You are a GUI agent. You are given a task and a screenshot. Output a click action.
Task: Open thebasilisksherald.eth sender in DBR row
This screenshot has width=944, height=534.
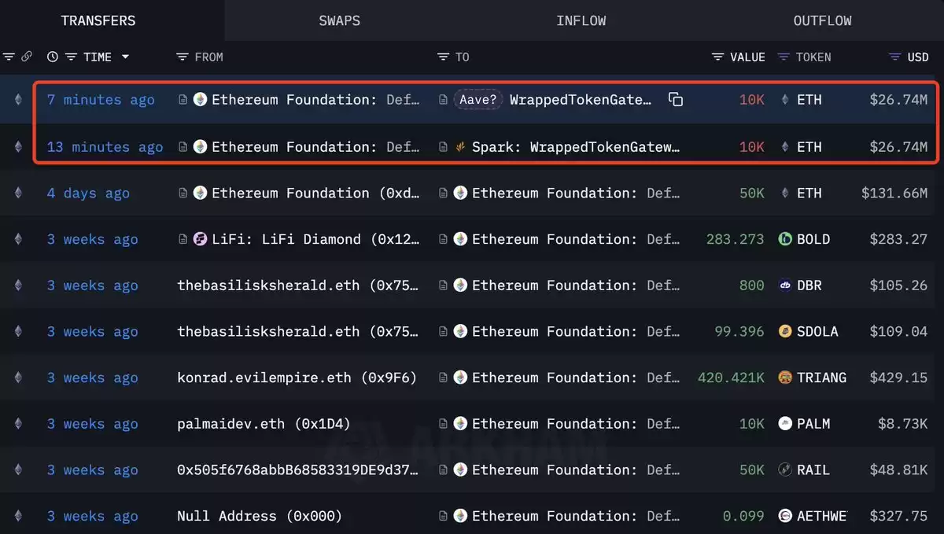click(298, 285)
